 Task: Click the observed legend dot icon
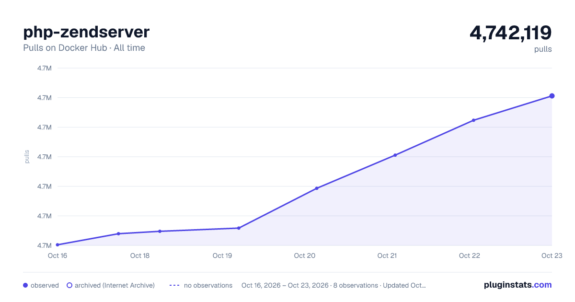click(25, 285)
